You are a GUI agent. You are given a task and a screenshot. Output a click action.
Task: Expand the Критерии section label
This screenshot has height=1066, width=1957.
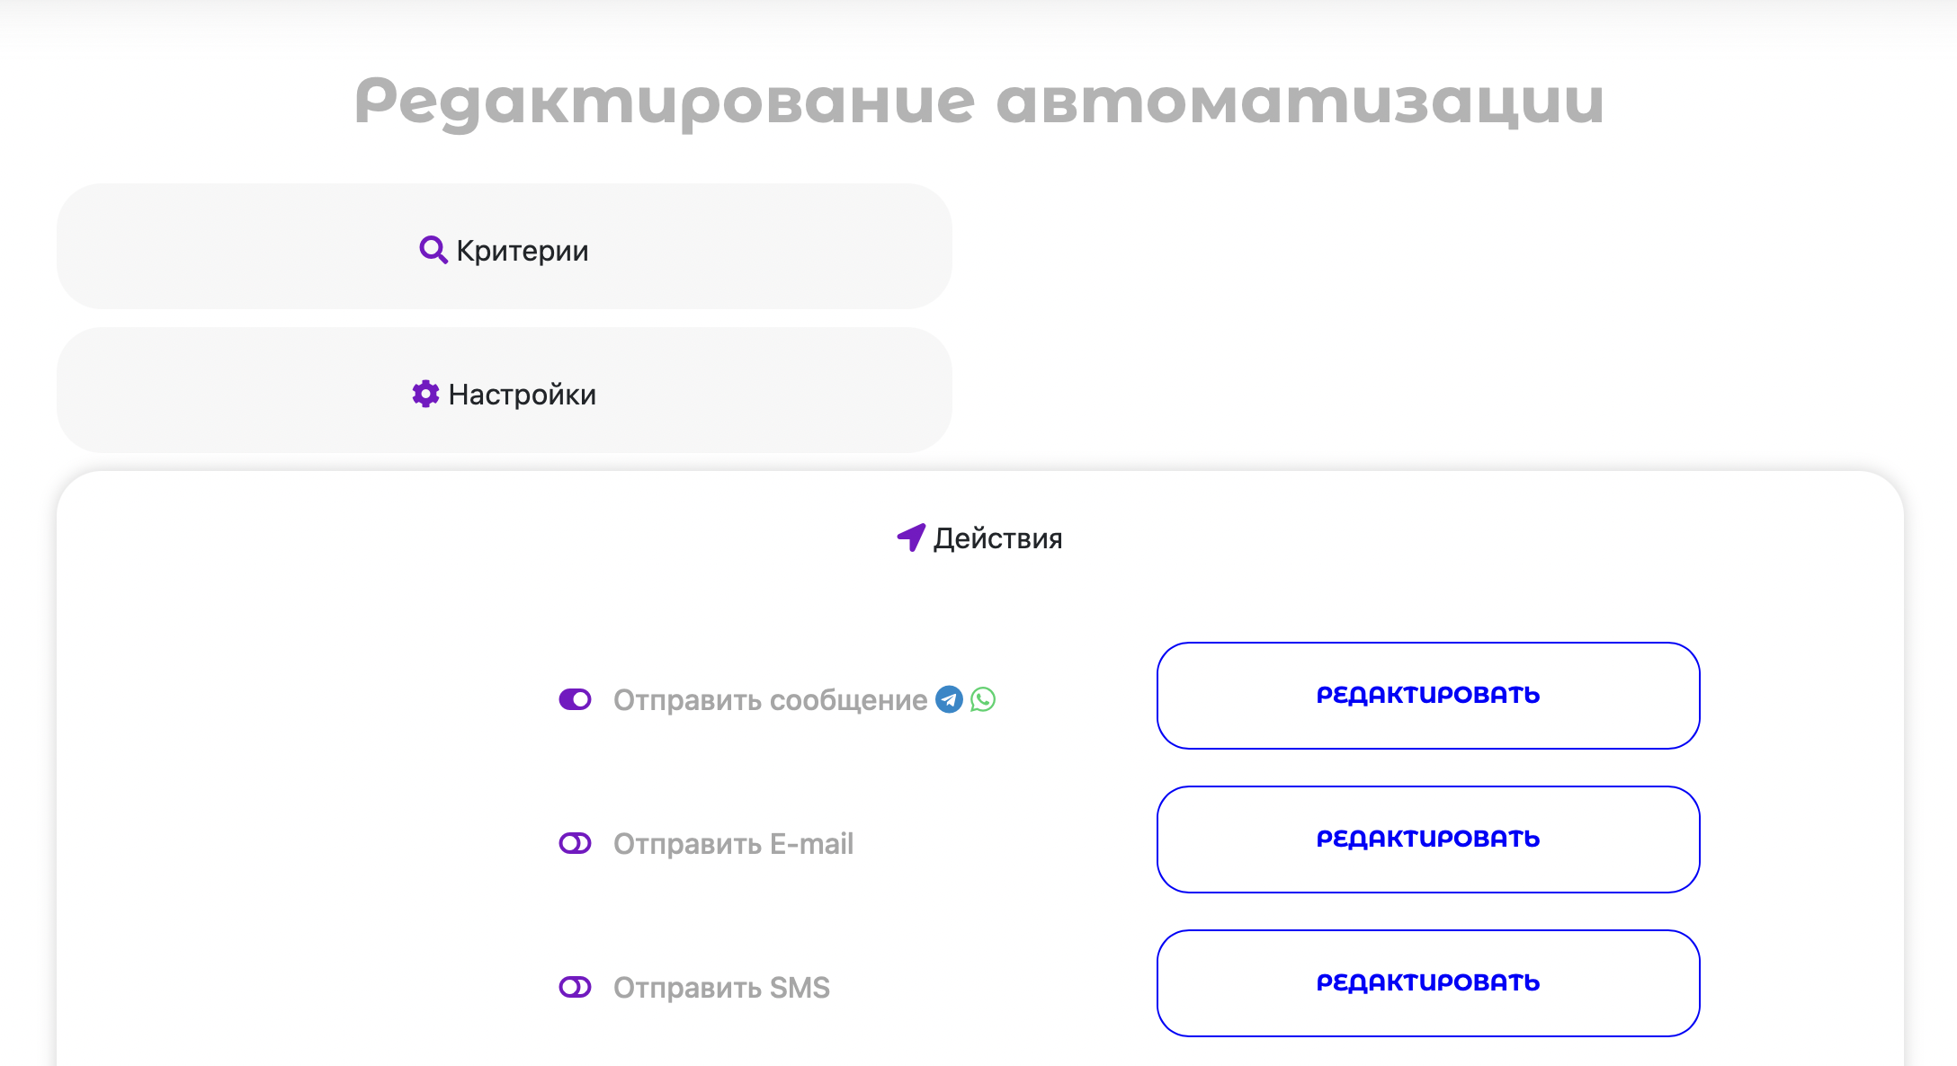[522, 250]
